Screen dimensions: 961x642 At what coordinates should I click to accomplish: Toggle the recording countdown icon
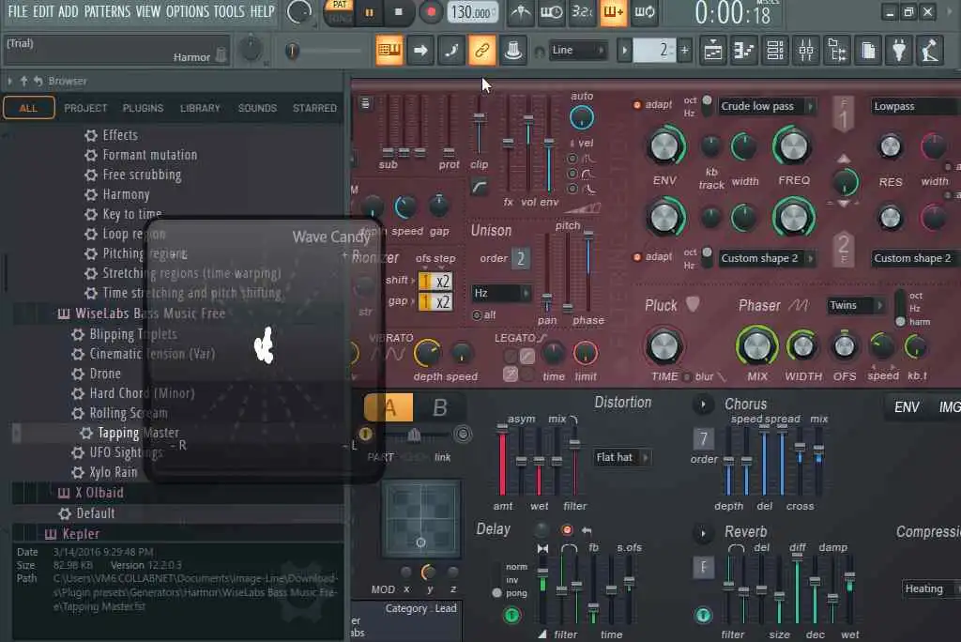click(582, 13)
